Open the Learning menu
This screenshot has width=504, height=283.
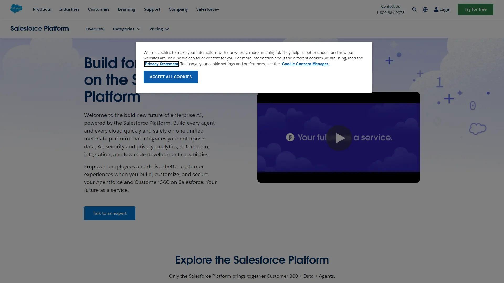tap(127, 9)
